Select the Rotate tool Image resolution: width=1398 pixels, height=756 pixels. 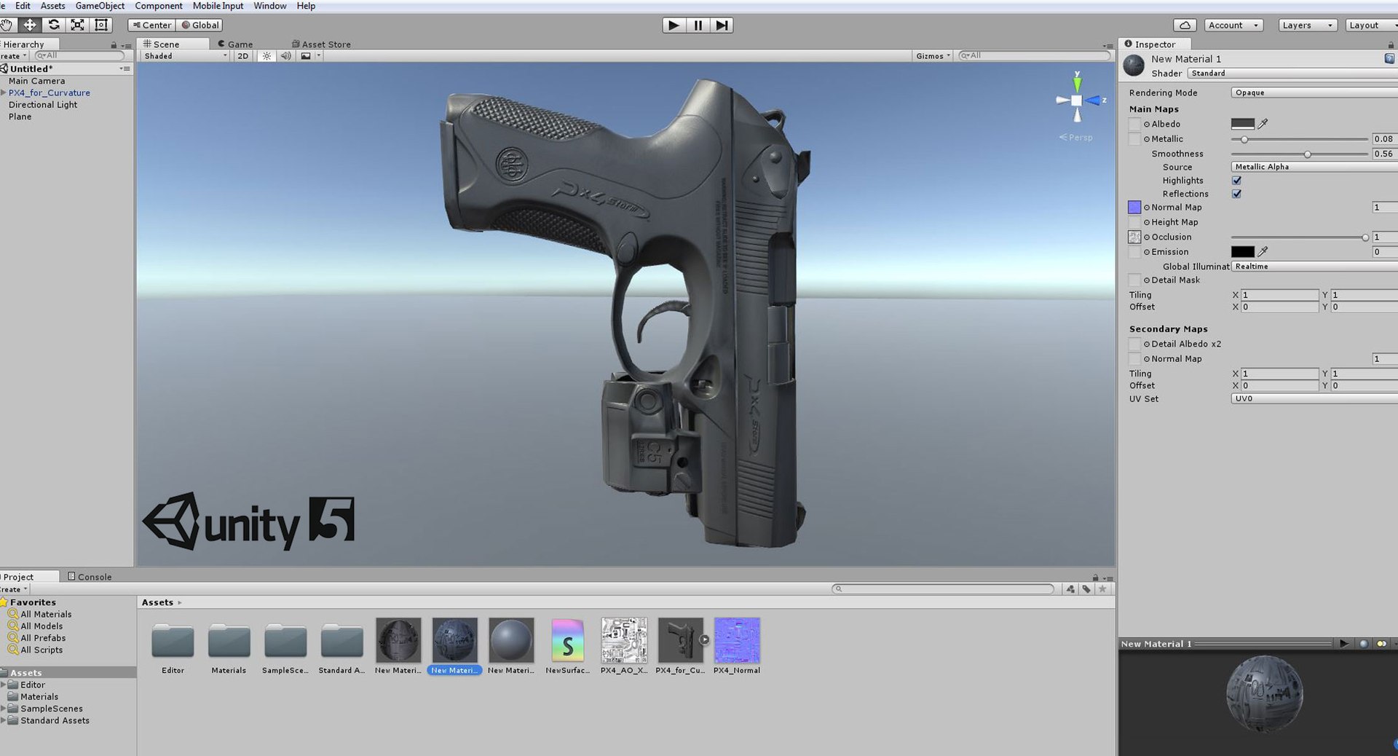[54, 25]
